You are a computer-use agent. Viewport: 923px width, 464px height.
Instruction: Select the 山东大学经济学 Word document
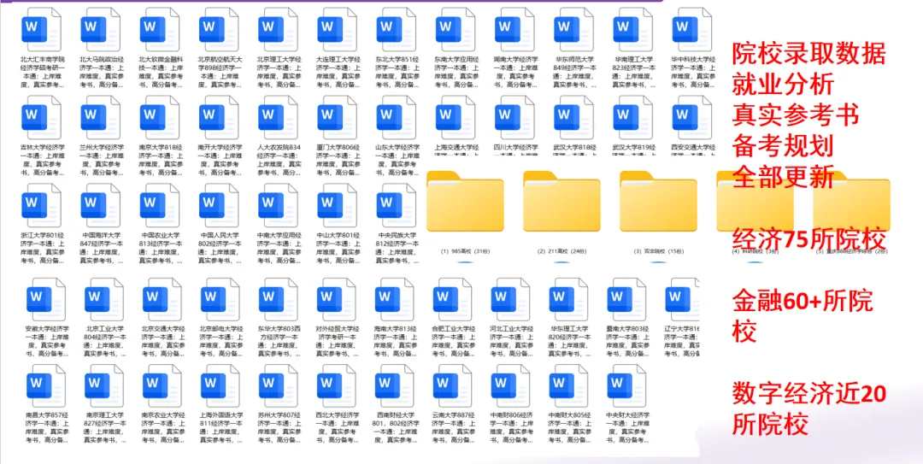point(397,116)
